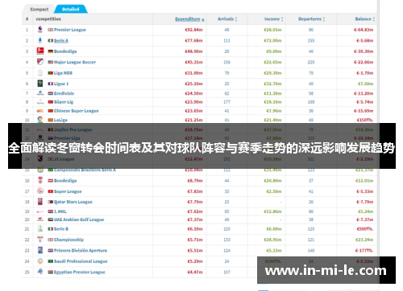Open Chinese Super League link
This screenshot has width=403, height=291.
click(77, 111)
